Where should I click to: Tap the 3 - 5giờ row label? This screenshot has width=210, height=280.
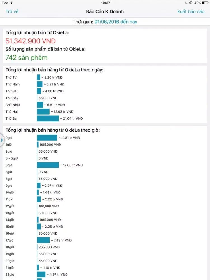(11, 158)
